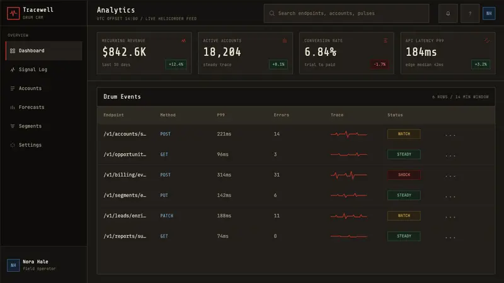The width and height of the screenshot is (504, 283).
Task: Click the Recurring Revenue card pulse icon
Action: [183, 40]
